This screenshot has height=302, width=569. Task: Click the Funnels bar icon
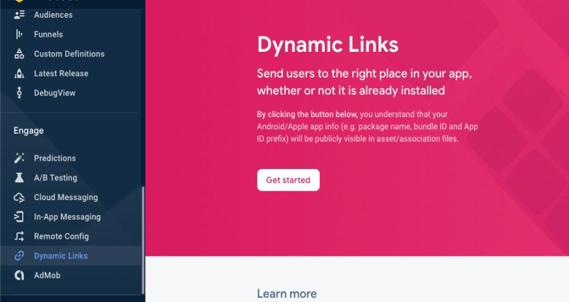[19, 34]
